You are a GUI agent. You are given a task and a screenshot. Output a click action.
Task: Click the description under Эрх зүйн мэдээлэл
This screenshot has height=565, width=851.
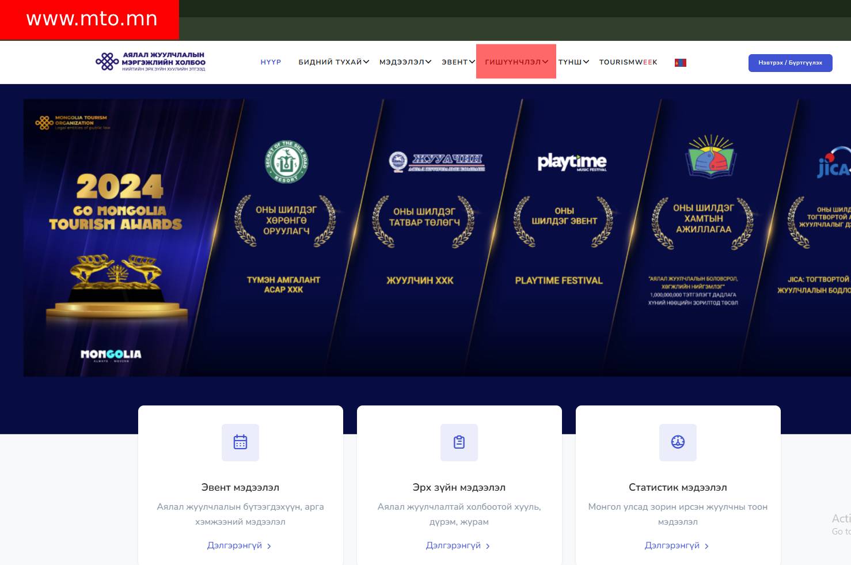point(459,514)
